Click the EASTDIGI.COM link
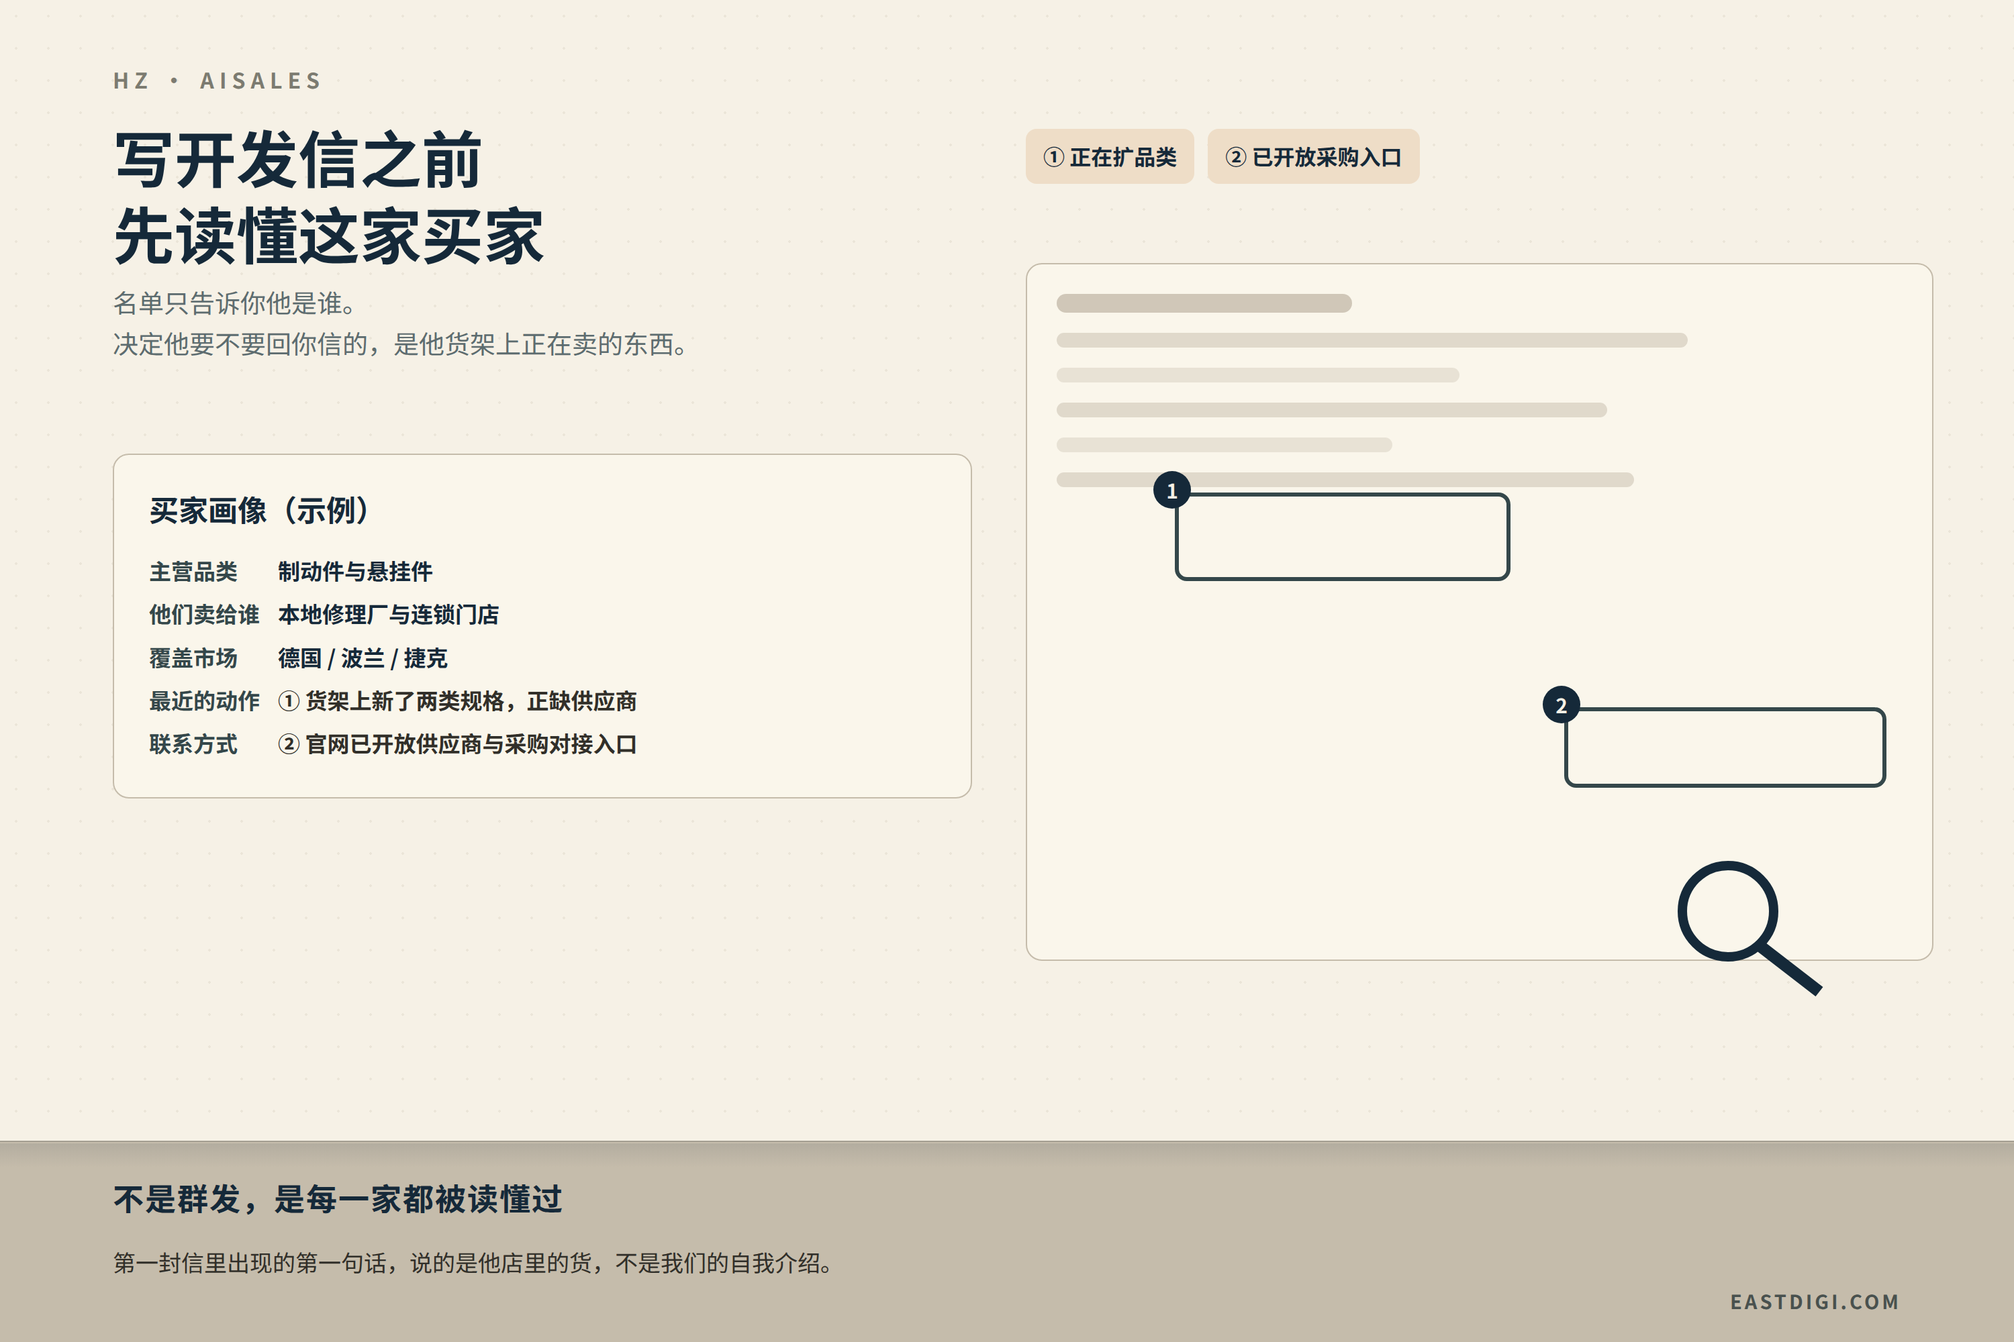The height and width of the screenshot is (1342, 2014). pos(1815,1302)
